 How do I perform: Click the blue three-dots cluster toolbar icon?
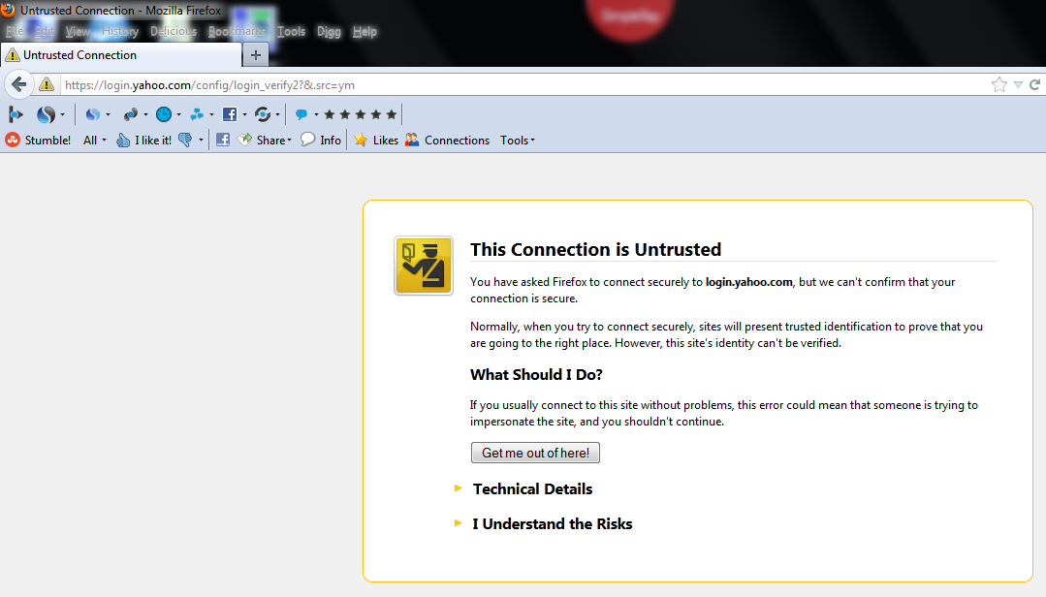(197, 114)
